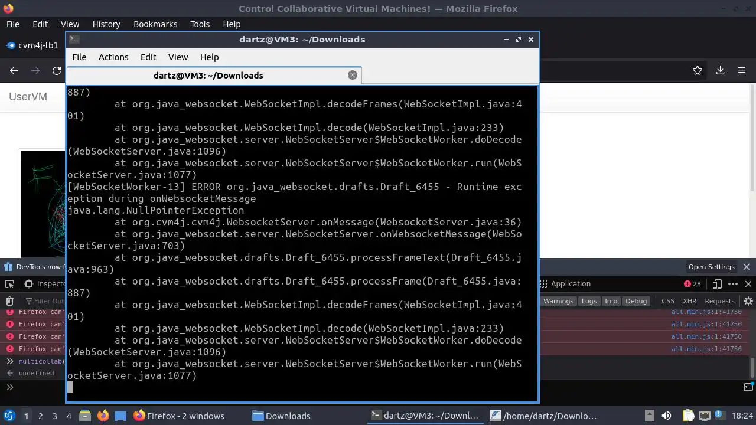Viewport: 756px width, 425px height.
Task: Toggle the Logs console filter
Action: coord(589,301)
